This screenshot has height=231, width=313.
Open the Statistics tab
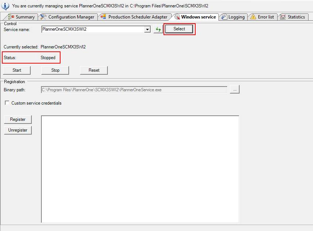pos(293,17)
